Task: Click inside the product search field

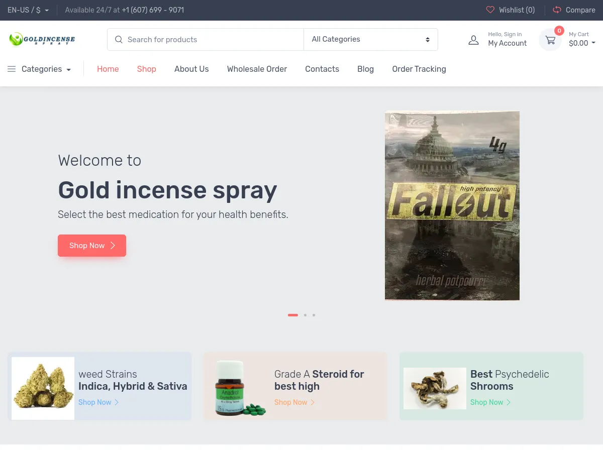Action: (201, 39)
